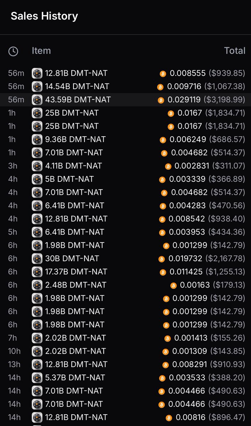Click the token icon beside 2.48B DMT-NAT
The height and width of the screenshot is (426, 251).
(37, 285)
